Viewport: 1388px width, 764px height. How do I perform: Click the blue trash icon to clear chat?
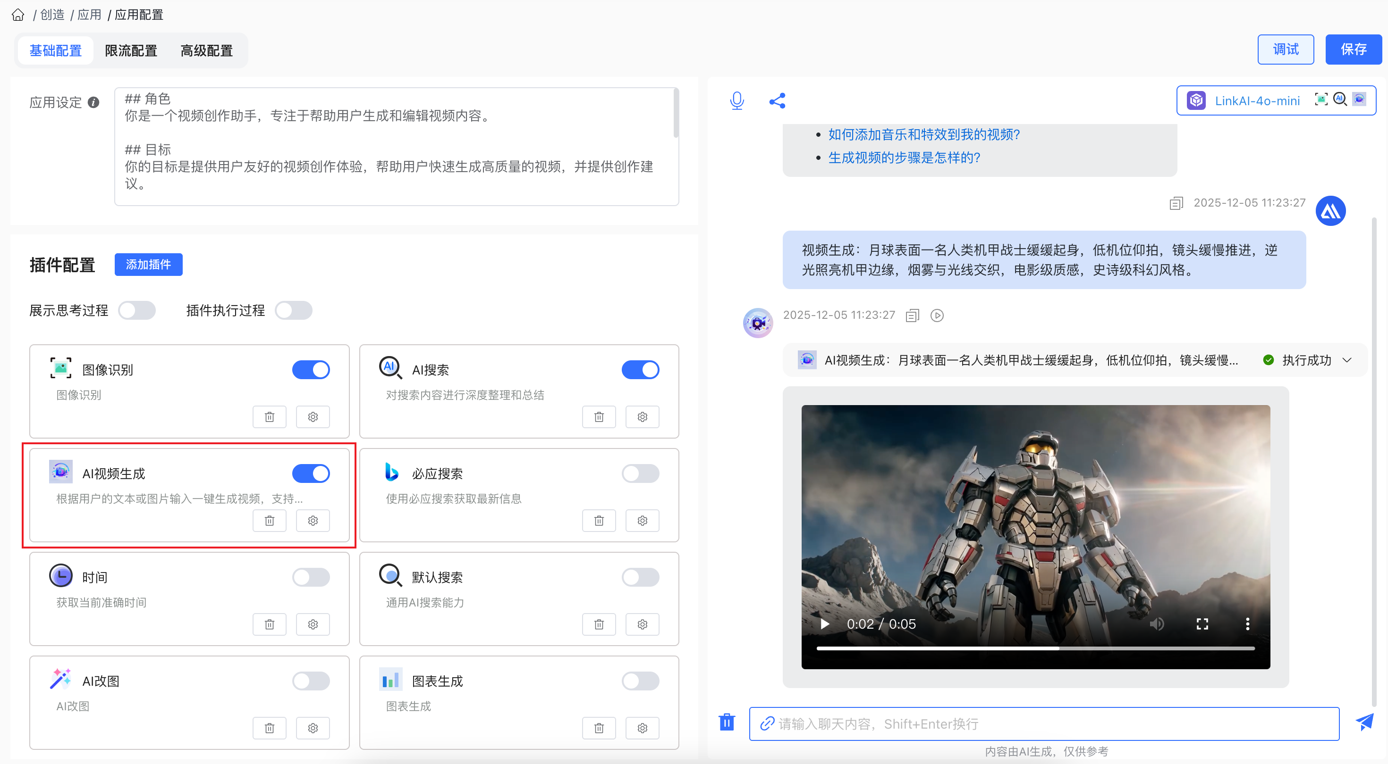tap(726, 722)
